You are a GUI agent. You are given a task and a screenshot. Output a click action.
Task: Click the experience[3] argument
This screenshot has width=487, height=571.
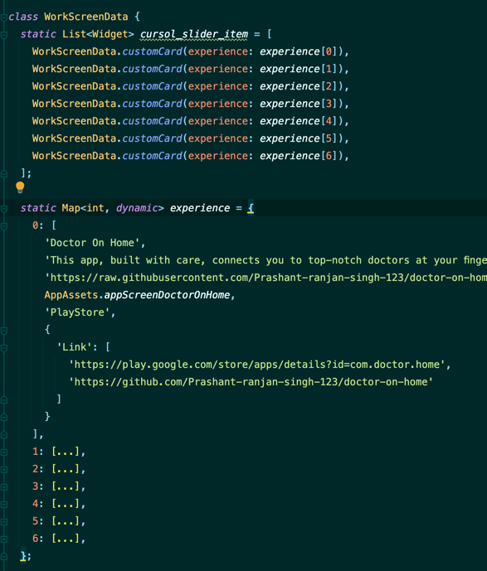point(299,104)
